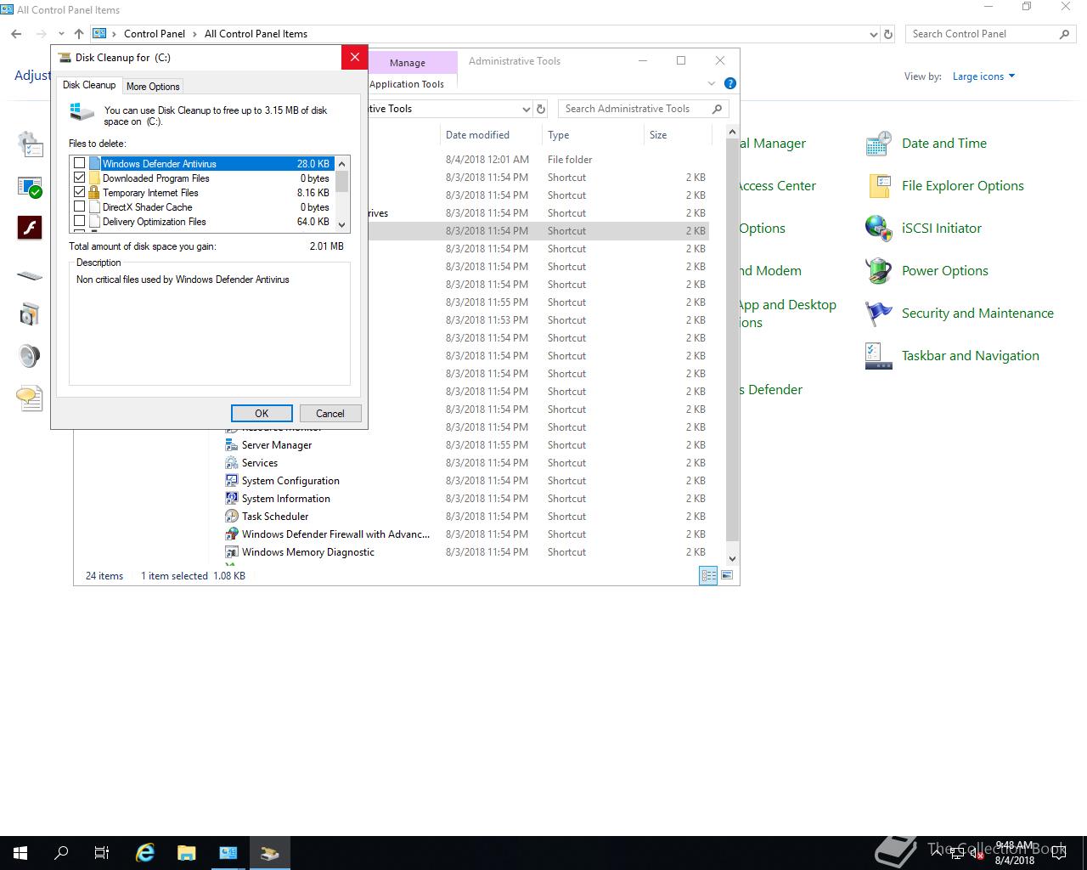Select Temporary Internet Files list row
1087x870 pixels.
tap(202, 193)
